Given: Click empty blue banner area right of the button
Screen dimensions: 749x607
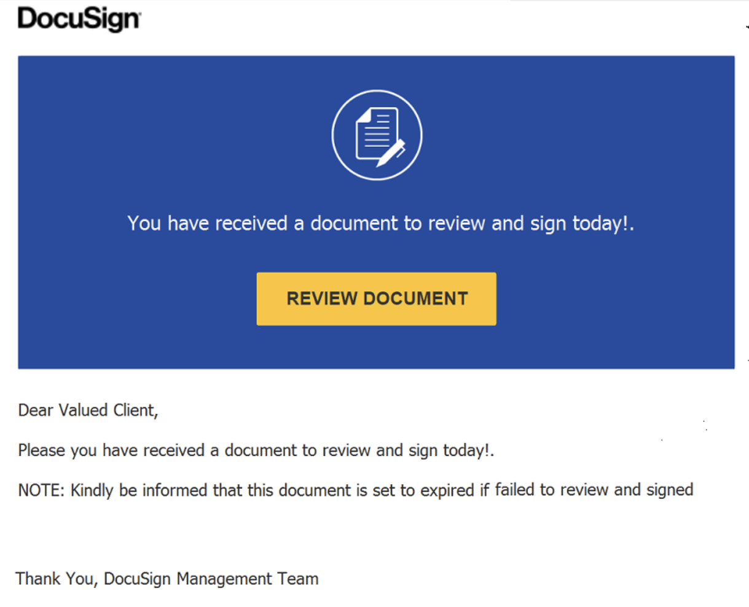Looking at the screenshot, I should (x=614, y=299).
